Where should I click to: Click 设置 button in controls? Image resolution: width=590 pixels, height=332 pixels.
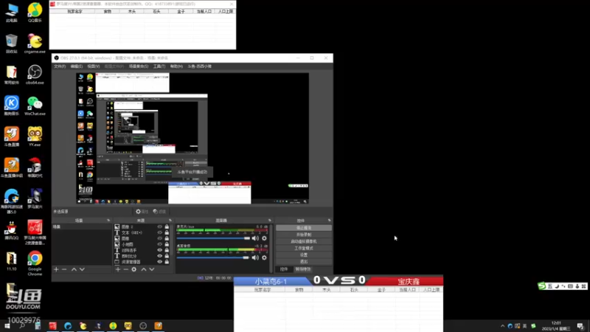pos(304,255)
